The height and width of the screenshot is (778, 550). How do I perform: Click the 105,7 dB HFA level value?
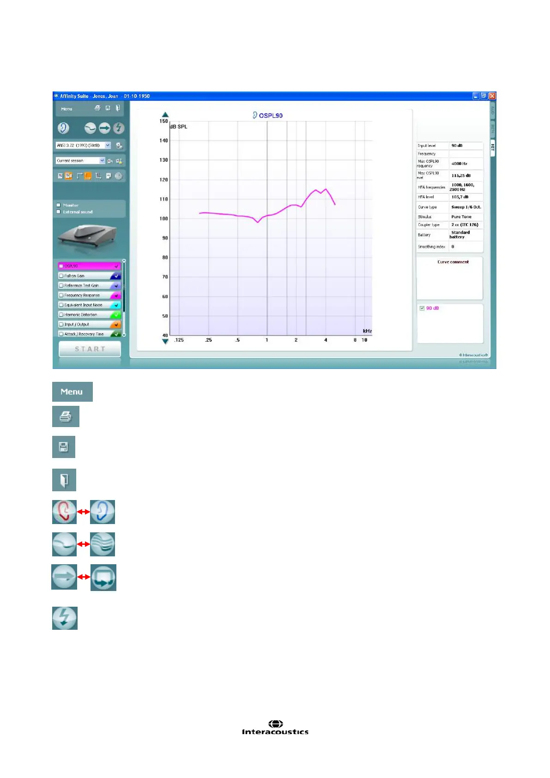pyautogui.click(x=459, y=197)
